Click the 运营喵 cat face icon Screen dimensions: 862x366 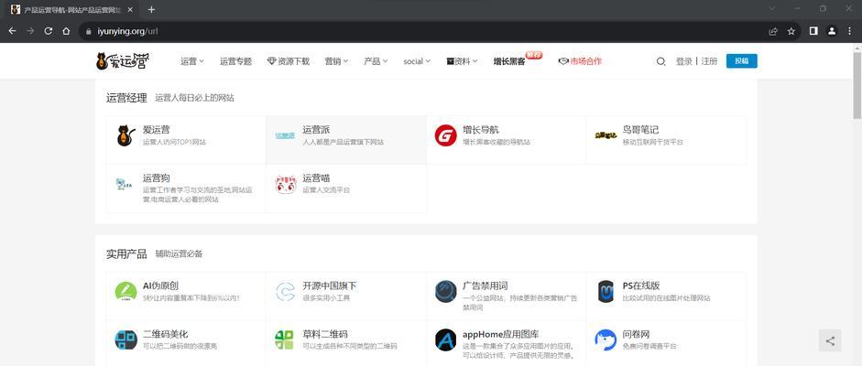[285, 184]
